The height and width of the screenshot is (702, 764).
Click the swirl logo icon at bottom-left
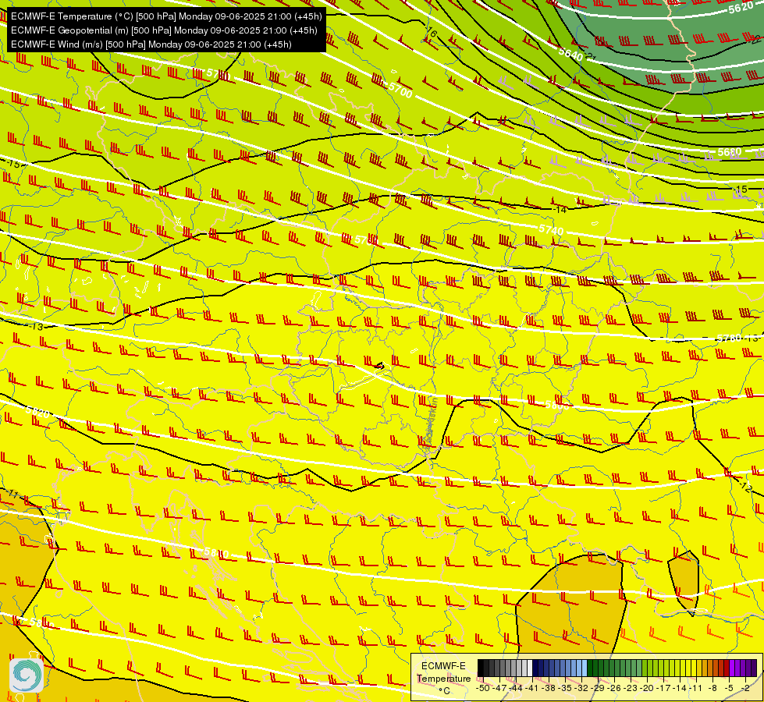click(27, 675)
